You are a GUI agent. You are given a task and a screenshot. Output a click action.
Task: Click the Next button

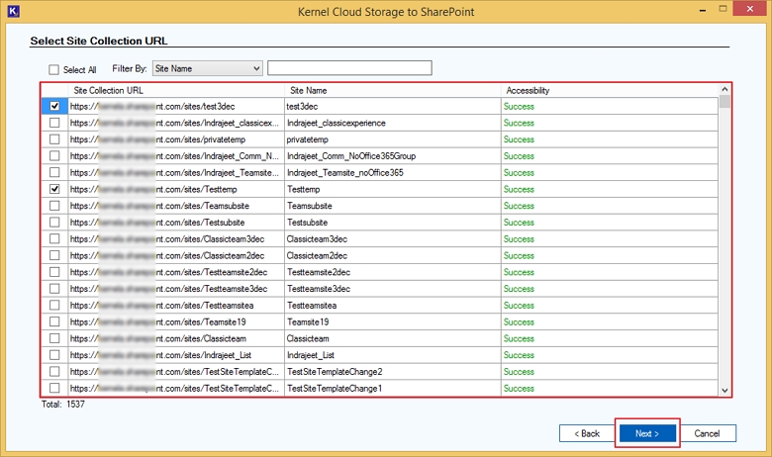point(647,433)
